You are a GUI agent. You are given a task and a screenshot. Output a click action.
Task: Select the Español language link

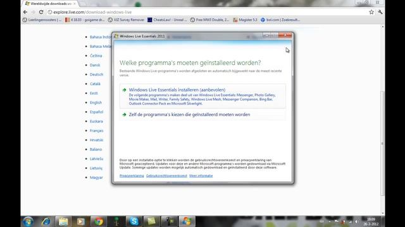tap(96, 112)
